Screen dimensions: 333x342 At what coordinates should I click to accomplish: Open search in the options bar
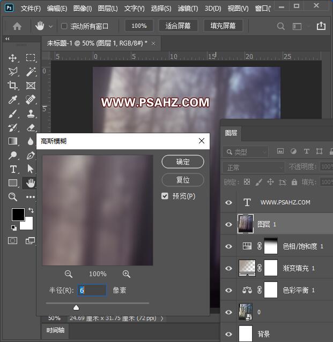(x=281, y=26)
